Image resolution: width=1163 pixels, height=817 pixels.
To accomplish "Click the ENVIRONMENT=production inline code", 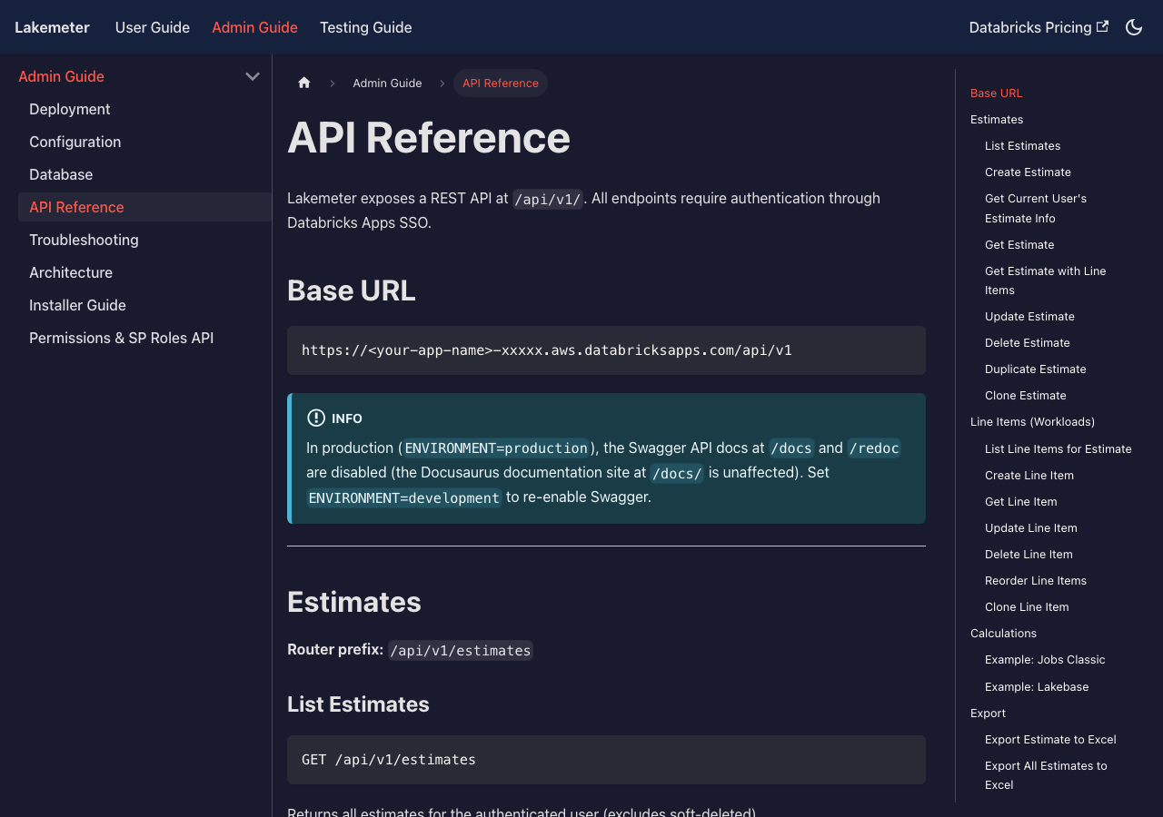I will coord(496,448).
